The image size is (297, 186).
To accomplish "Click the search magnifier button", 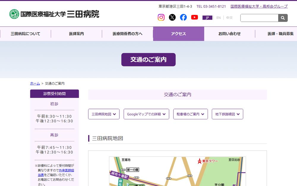I will point(283,18).
